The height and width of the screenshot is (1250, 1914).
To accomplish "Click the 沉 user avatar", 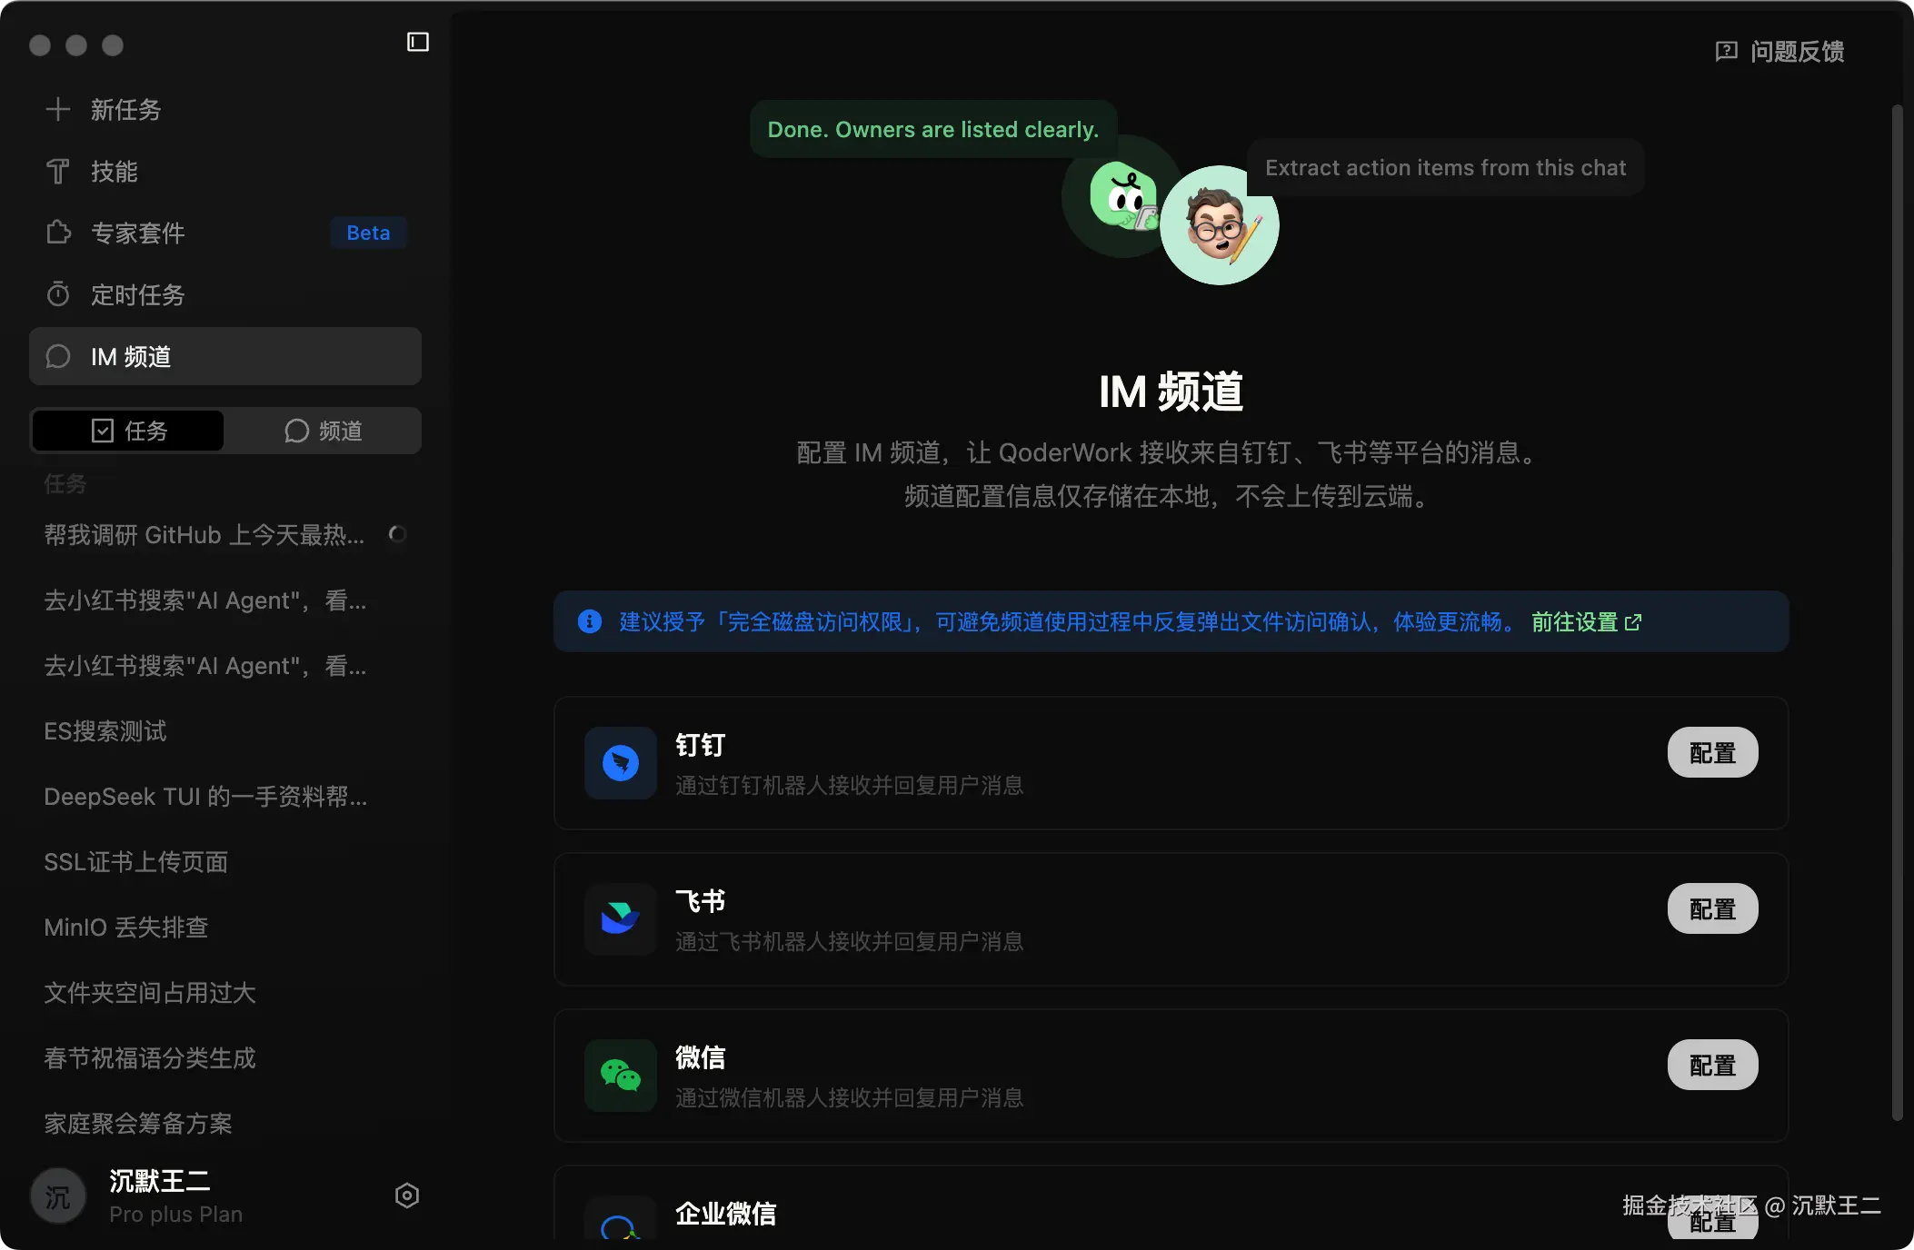I will tap(58, 1196).
